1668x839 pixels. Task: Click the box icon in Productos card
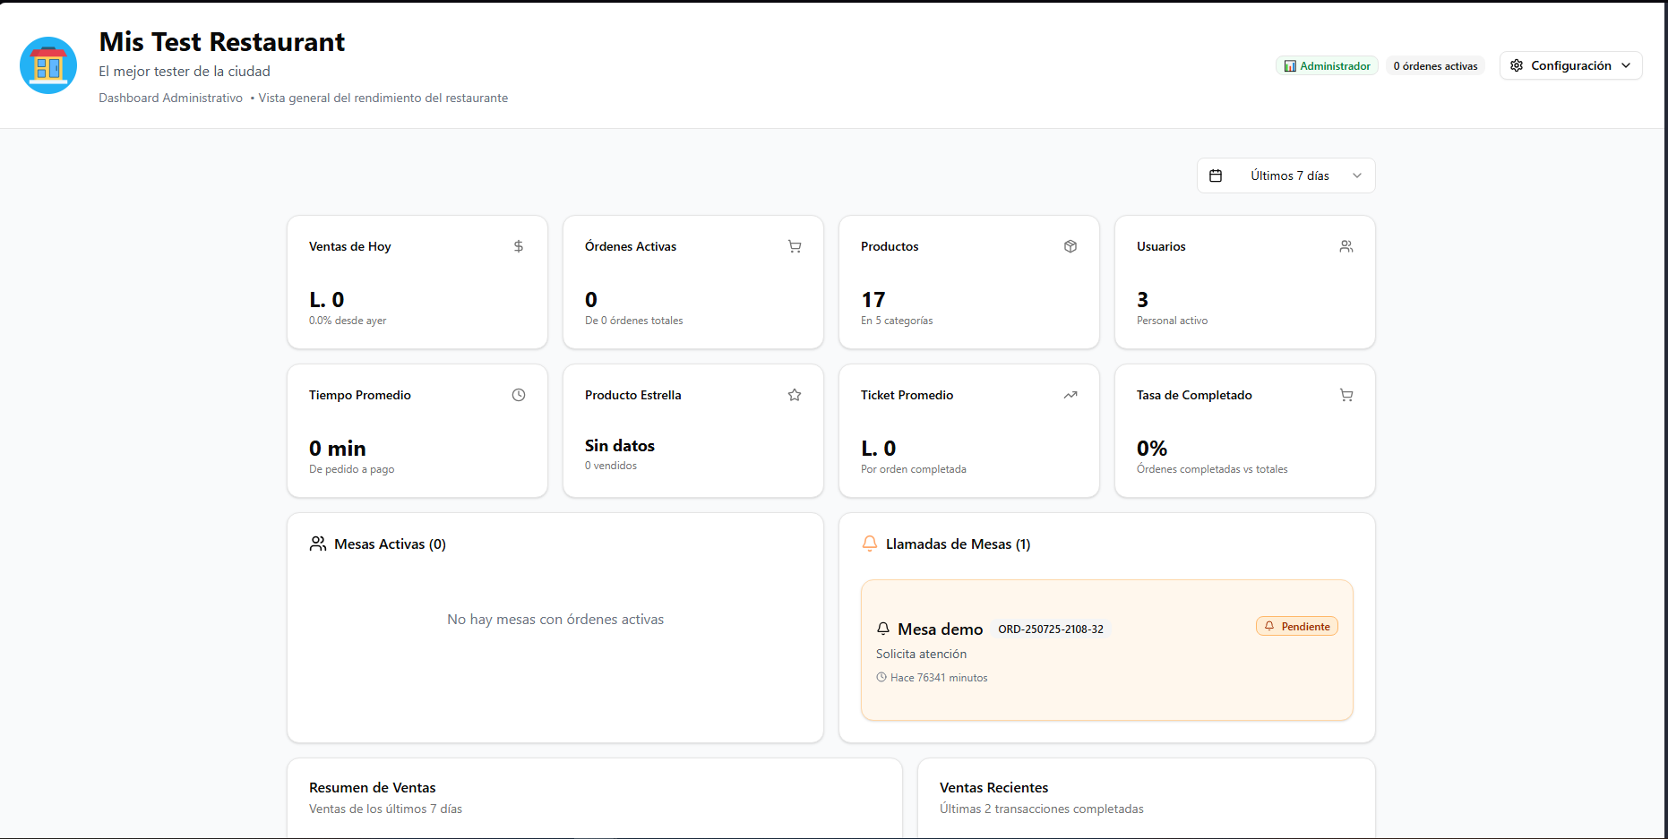(1070, 246)
